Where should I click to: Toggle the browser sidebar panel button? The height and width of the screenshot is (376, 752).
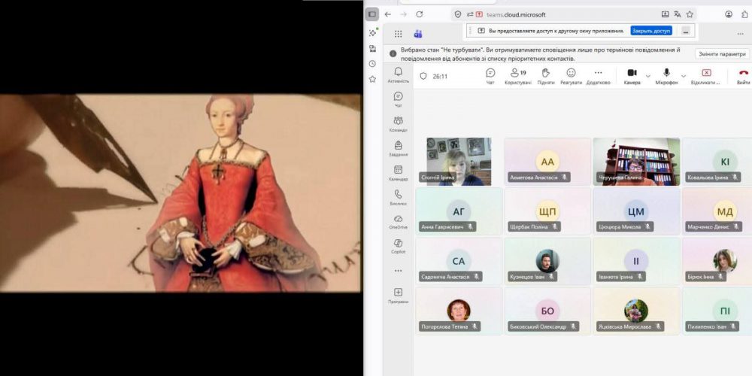pos(372,14)
